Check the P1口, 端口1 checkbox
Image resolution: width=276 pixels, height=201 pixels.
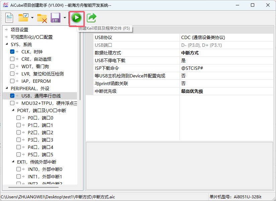click(18, 125)
